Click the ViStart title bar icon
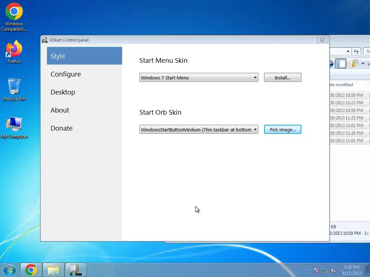 coord(45,40)
